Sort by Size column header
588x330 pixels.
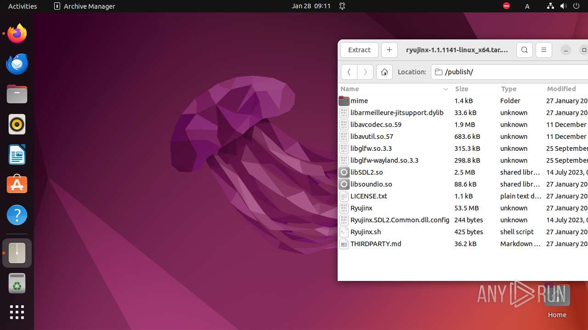coord(475,89)
